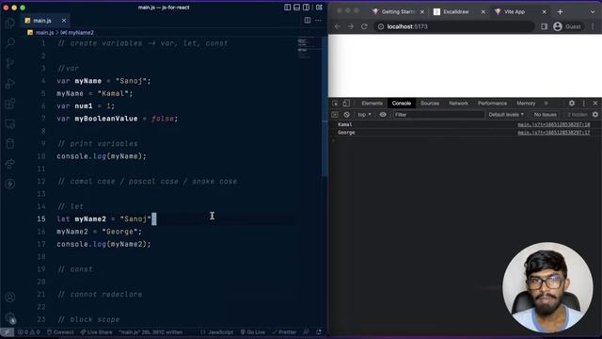
Task: Toggle the browser side panel
Action: [x=544, y=26]
